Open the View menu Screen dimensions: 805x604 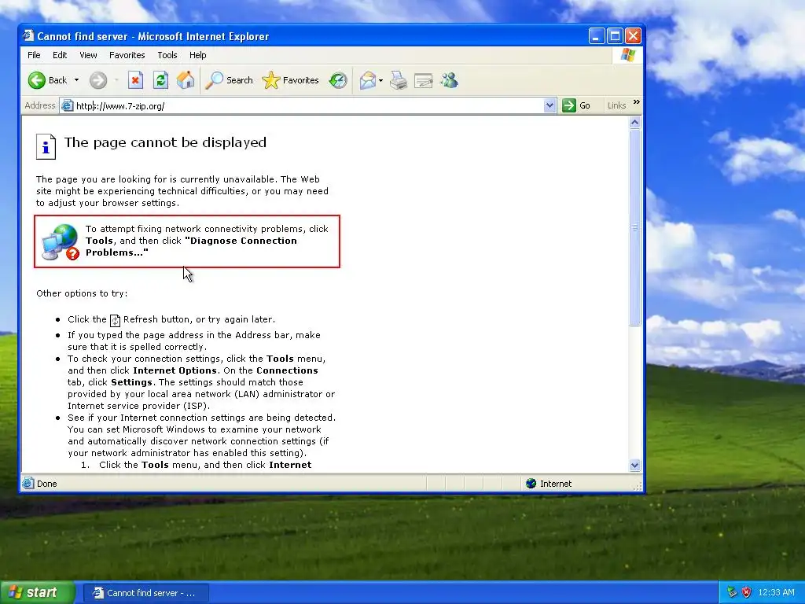(x=88, y=55)
